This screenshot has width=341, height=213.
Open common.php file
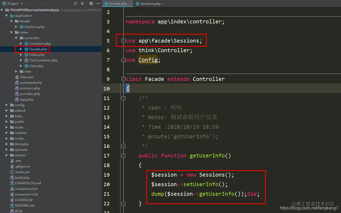coord(30,88)
